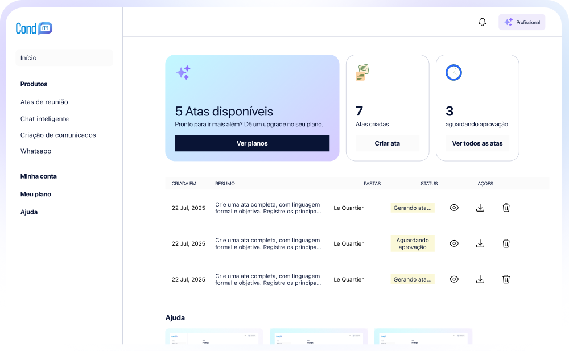Click the eye icon in the first table row
Viewport: 569px width, 351px height.
click(454, 208)
